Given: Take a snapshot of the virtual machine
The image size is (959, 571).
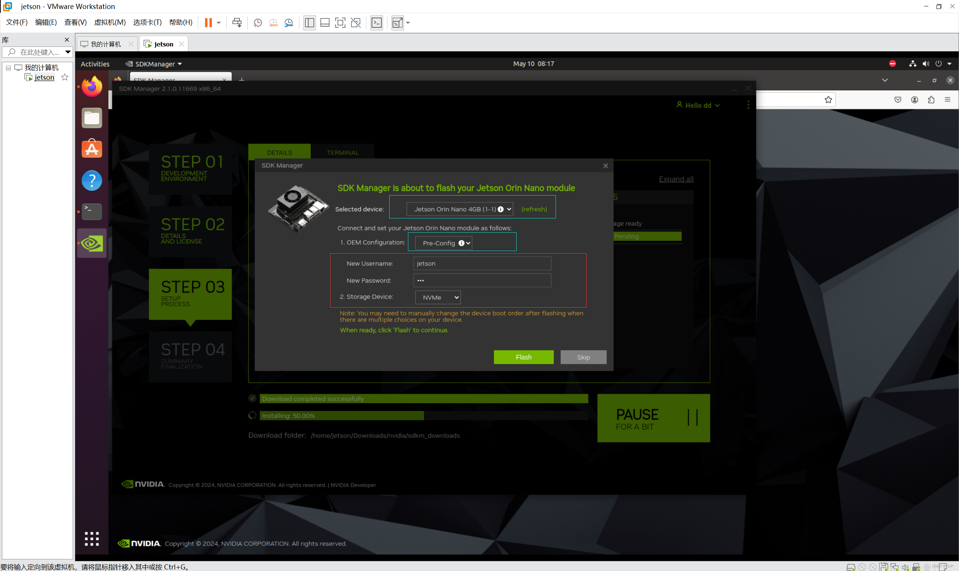Looking at the screenshot, I should point(257,23).
